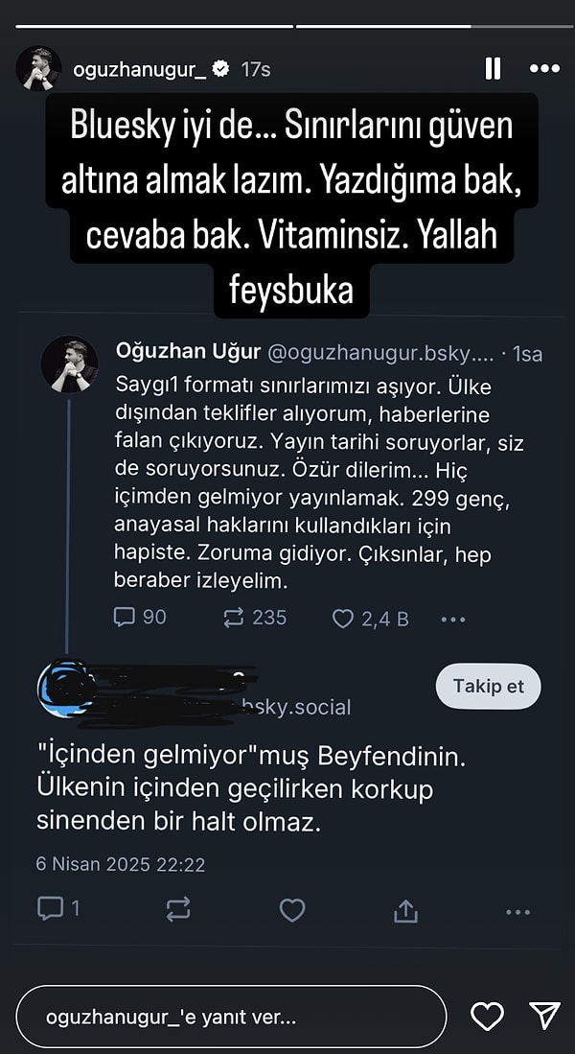Open comments on the 90-reply post
The width and height of the screenshot is (575, 1054).
(126, 618)
